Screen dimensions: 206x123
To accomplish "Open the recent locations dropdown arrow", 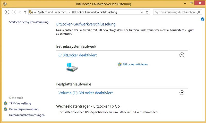I will tap(20, 12).
